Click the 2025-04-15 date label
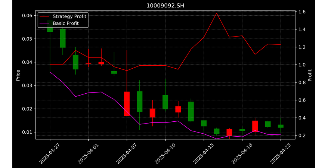The image size is (328, 168). pos(204,154)
